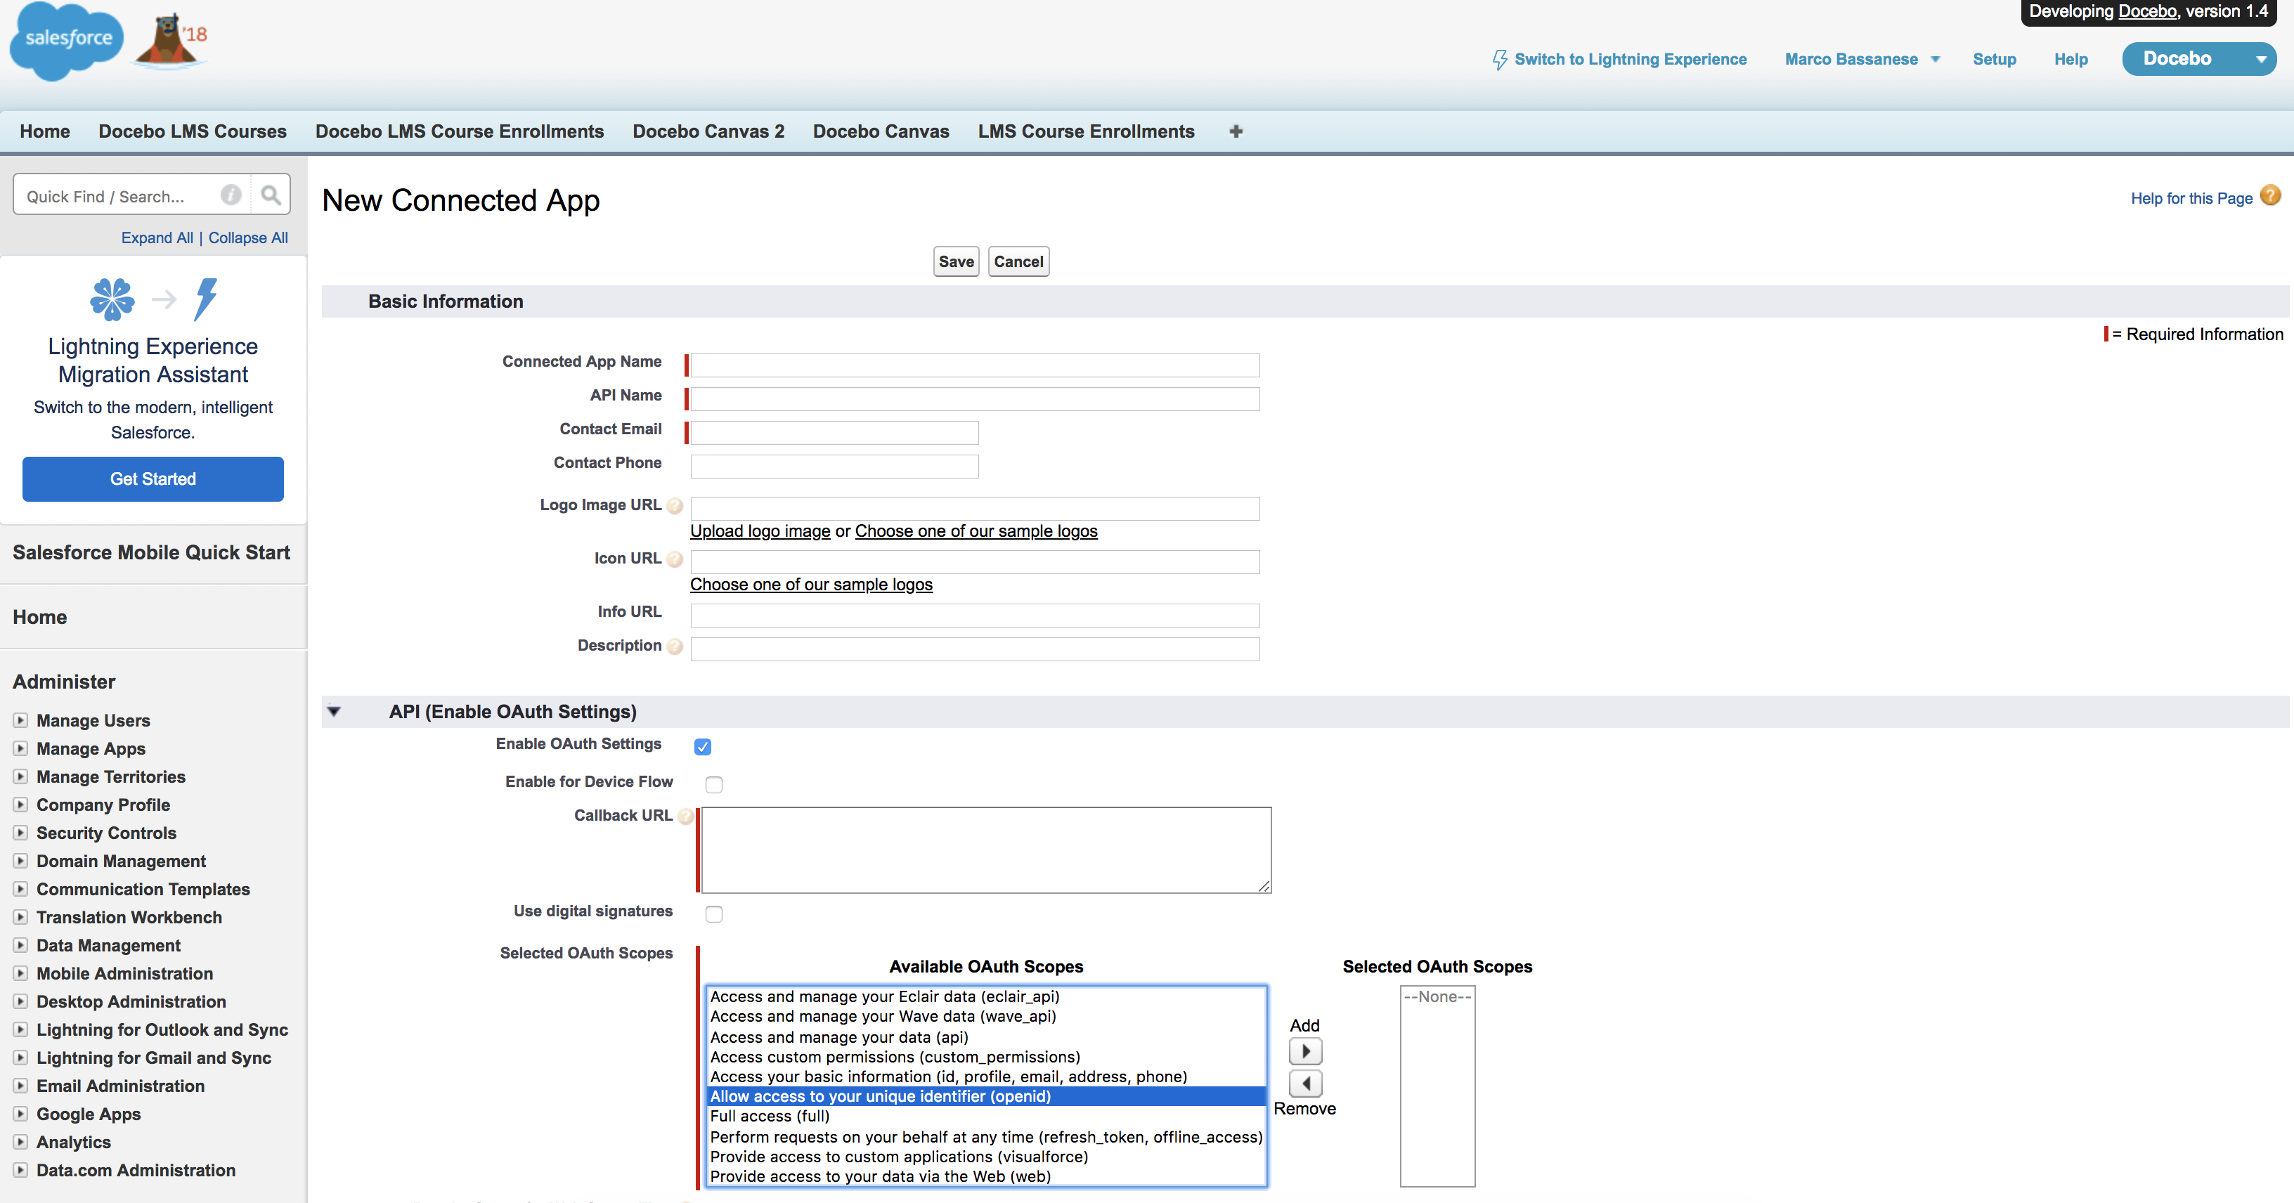
Task: Open Docebo LMS Course Enrollments tab
Action: click(x=460, y=132)
